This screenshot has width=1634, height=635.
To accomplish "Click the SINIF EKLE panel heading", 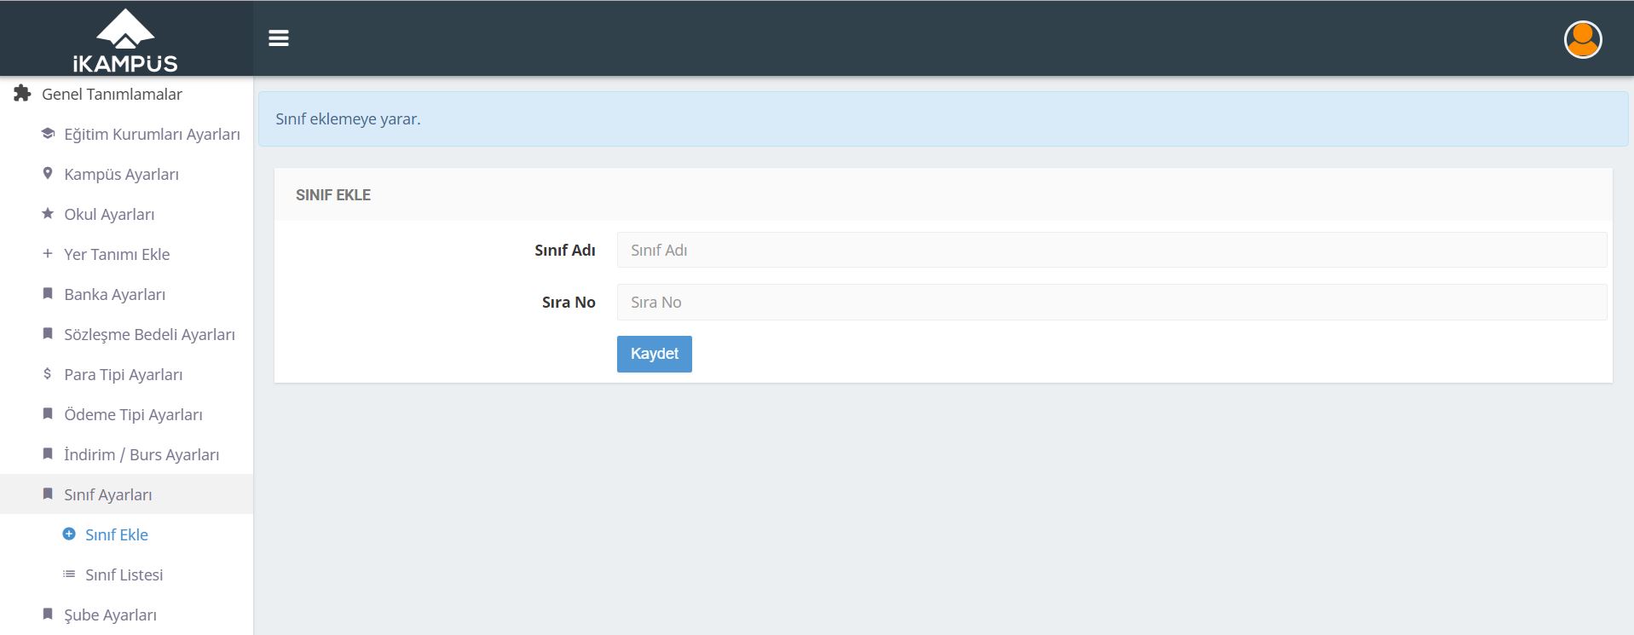I will (x=333, y=194).
